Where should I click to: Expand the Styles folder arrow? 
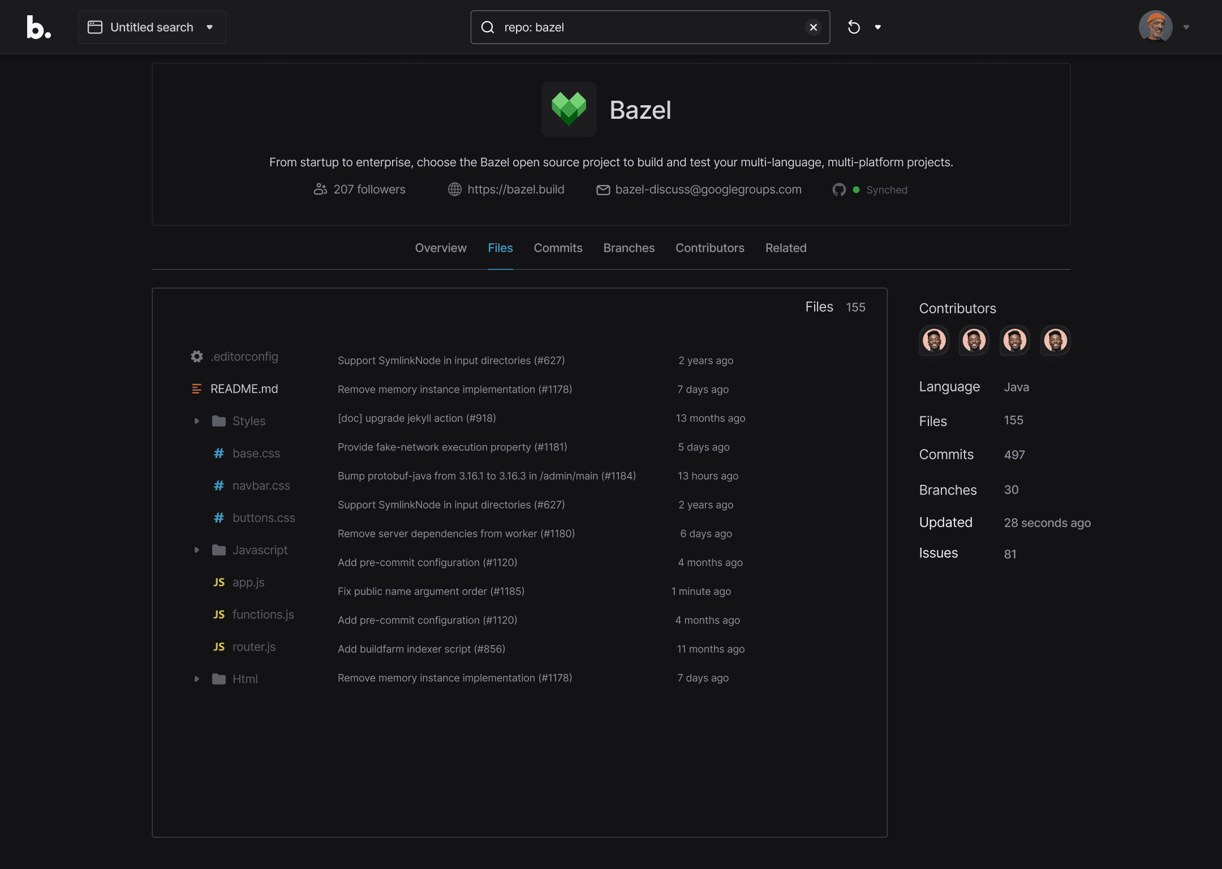tap(196, 421)
